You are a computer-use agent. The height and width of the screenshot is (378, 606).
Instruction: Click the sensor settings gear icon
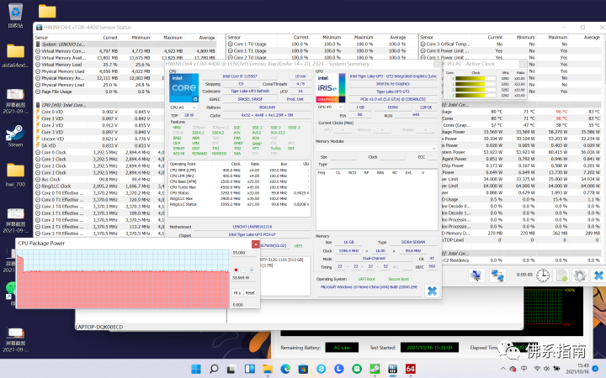tap(580, 275)
